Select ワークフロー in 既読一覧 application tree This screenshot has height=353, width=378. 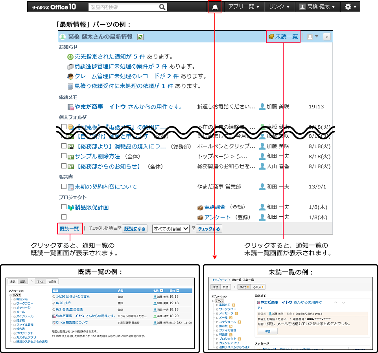pos(25,304)
